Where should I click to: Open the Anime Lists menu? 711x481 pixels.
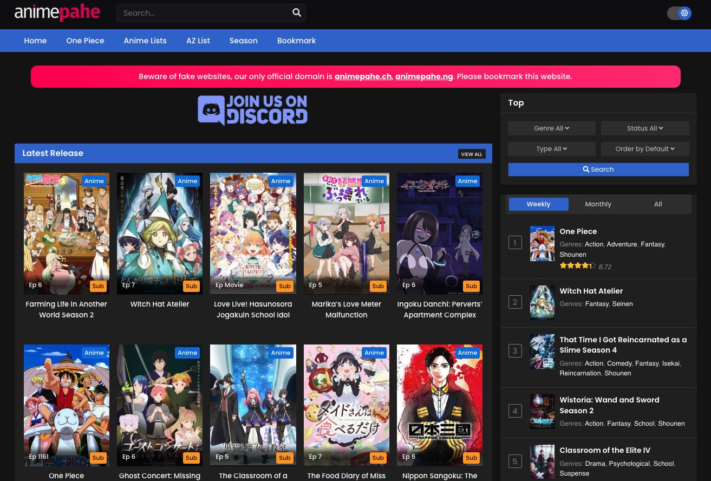point(145,41)
